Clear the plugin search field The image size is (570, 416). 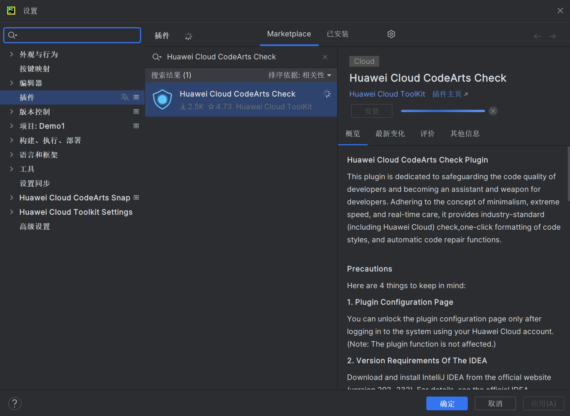[x=325, y=57]
